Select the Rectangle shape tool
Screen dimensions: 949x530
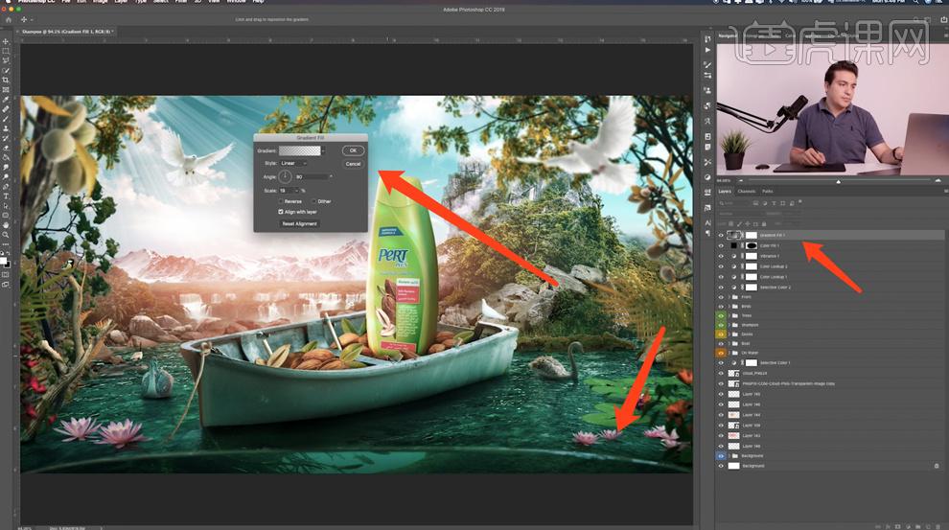pos(7,215)
